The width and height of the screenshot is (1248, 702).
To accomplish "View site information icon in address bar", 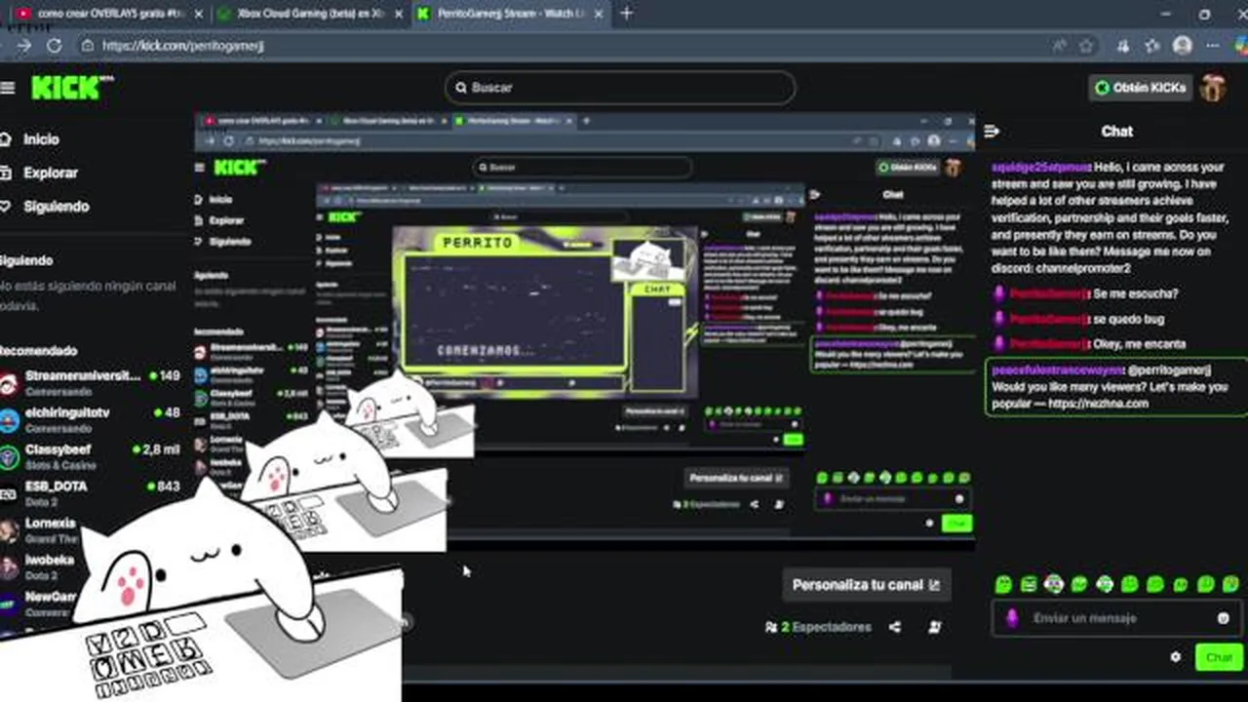I will (x=88, y=46).
